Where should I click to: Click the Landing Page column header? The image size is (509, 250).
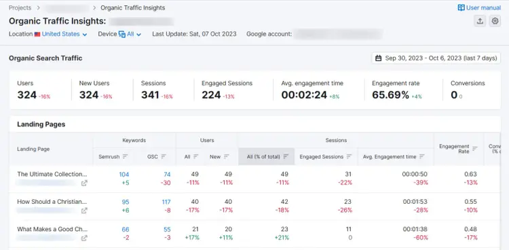[33, 149]
